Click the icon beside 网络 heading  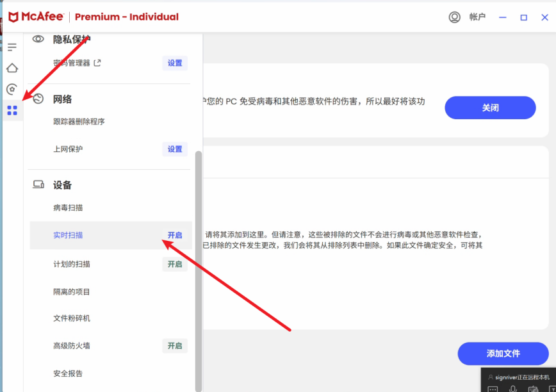click(38, 99)
